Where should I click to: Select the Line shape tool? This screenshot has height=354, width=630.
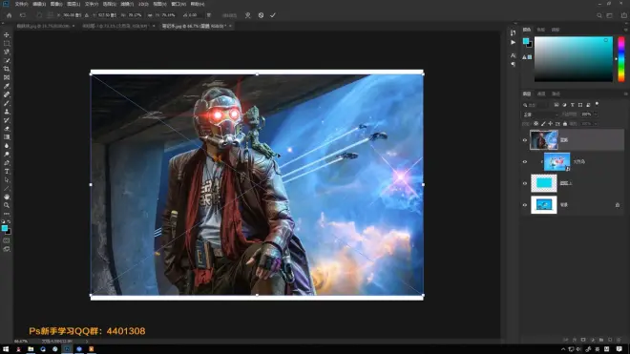pos(7,189)
